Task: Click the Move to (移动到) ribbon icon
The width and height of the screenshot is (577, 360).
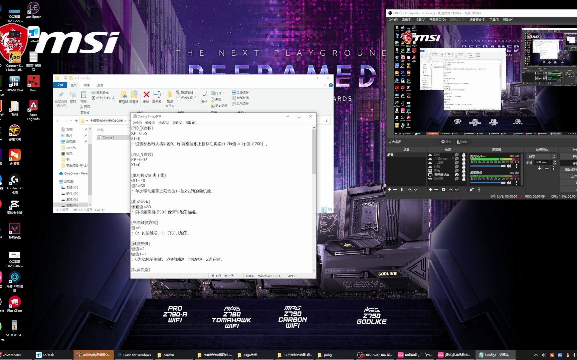Action: pos(123,95)
